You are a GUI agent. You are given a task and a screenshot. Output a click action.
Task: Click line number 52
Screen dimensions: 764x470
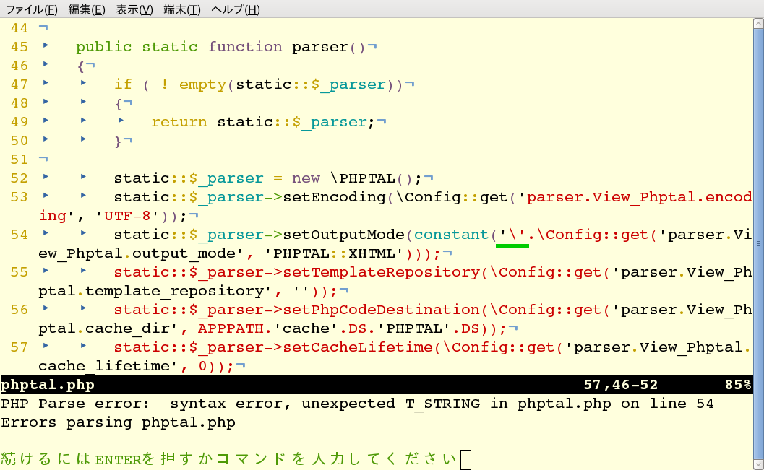20,178
